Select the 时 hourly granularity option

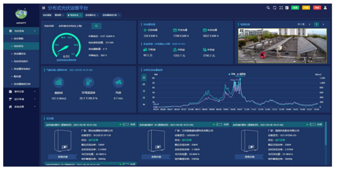coord(144,85)
